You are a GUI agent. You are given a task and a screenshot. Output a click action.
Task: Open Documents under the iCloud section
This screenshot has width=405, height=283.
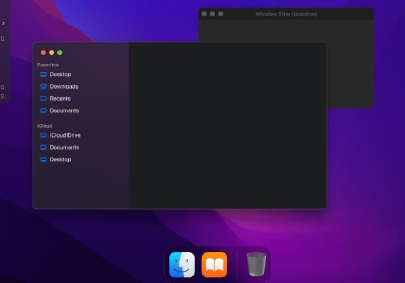pyautogui.click(x=60, y=148)
